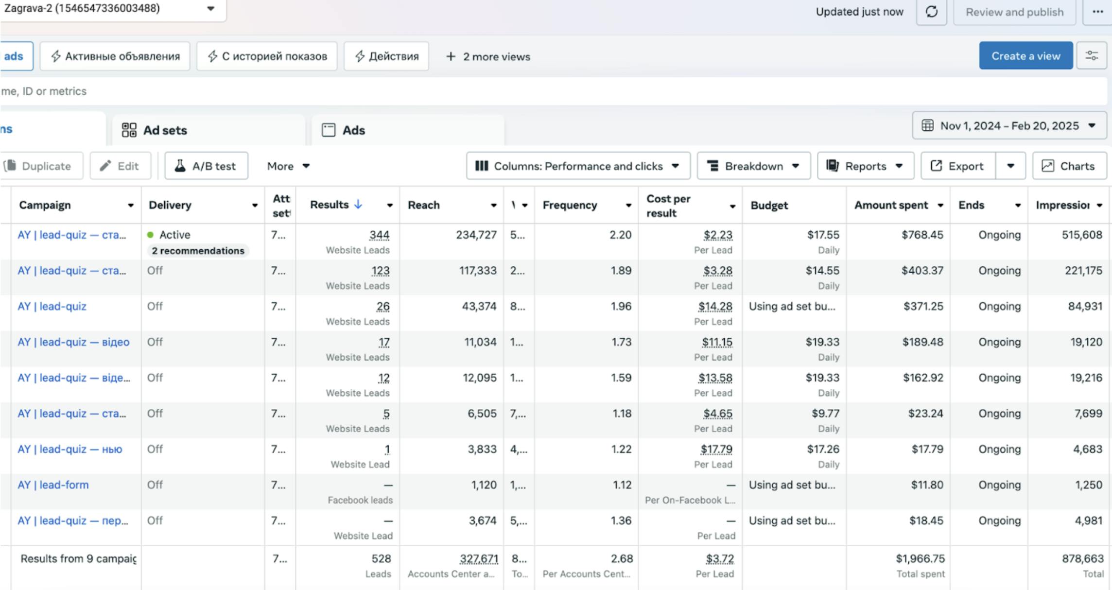Start an A/B test
The height and width of the screenshot is (590, 1112).
pyautogui.click(x=206, y=166)
